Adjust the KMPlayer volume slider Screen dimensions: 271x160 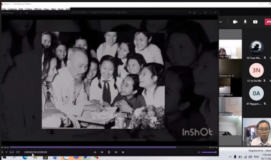(x=209, y=152)
